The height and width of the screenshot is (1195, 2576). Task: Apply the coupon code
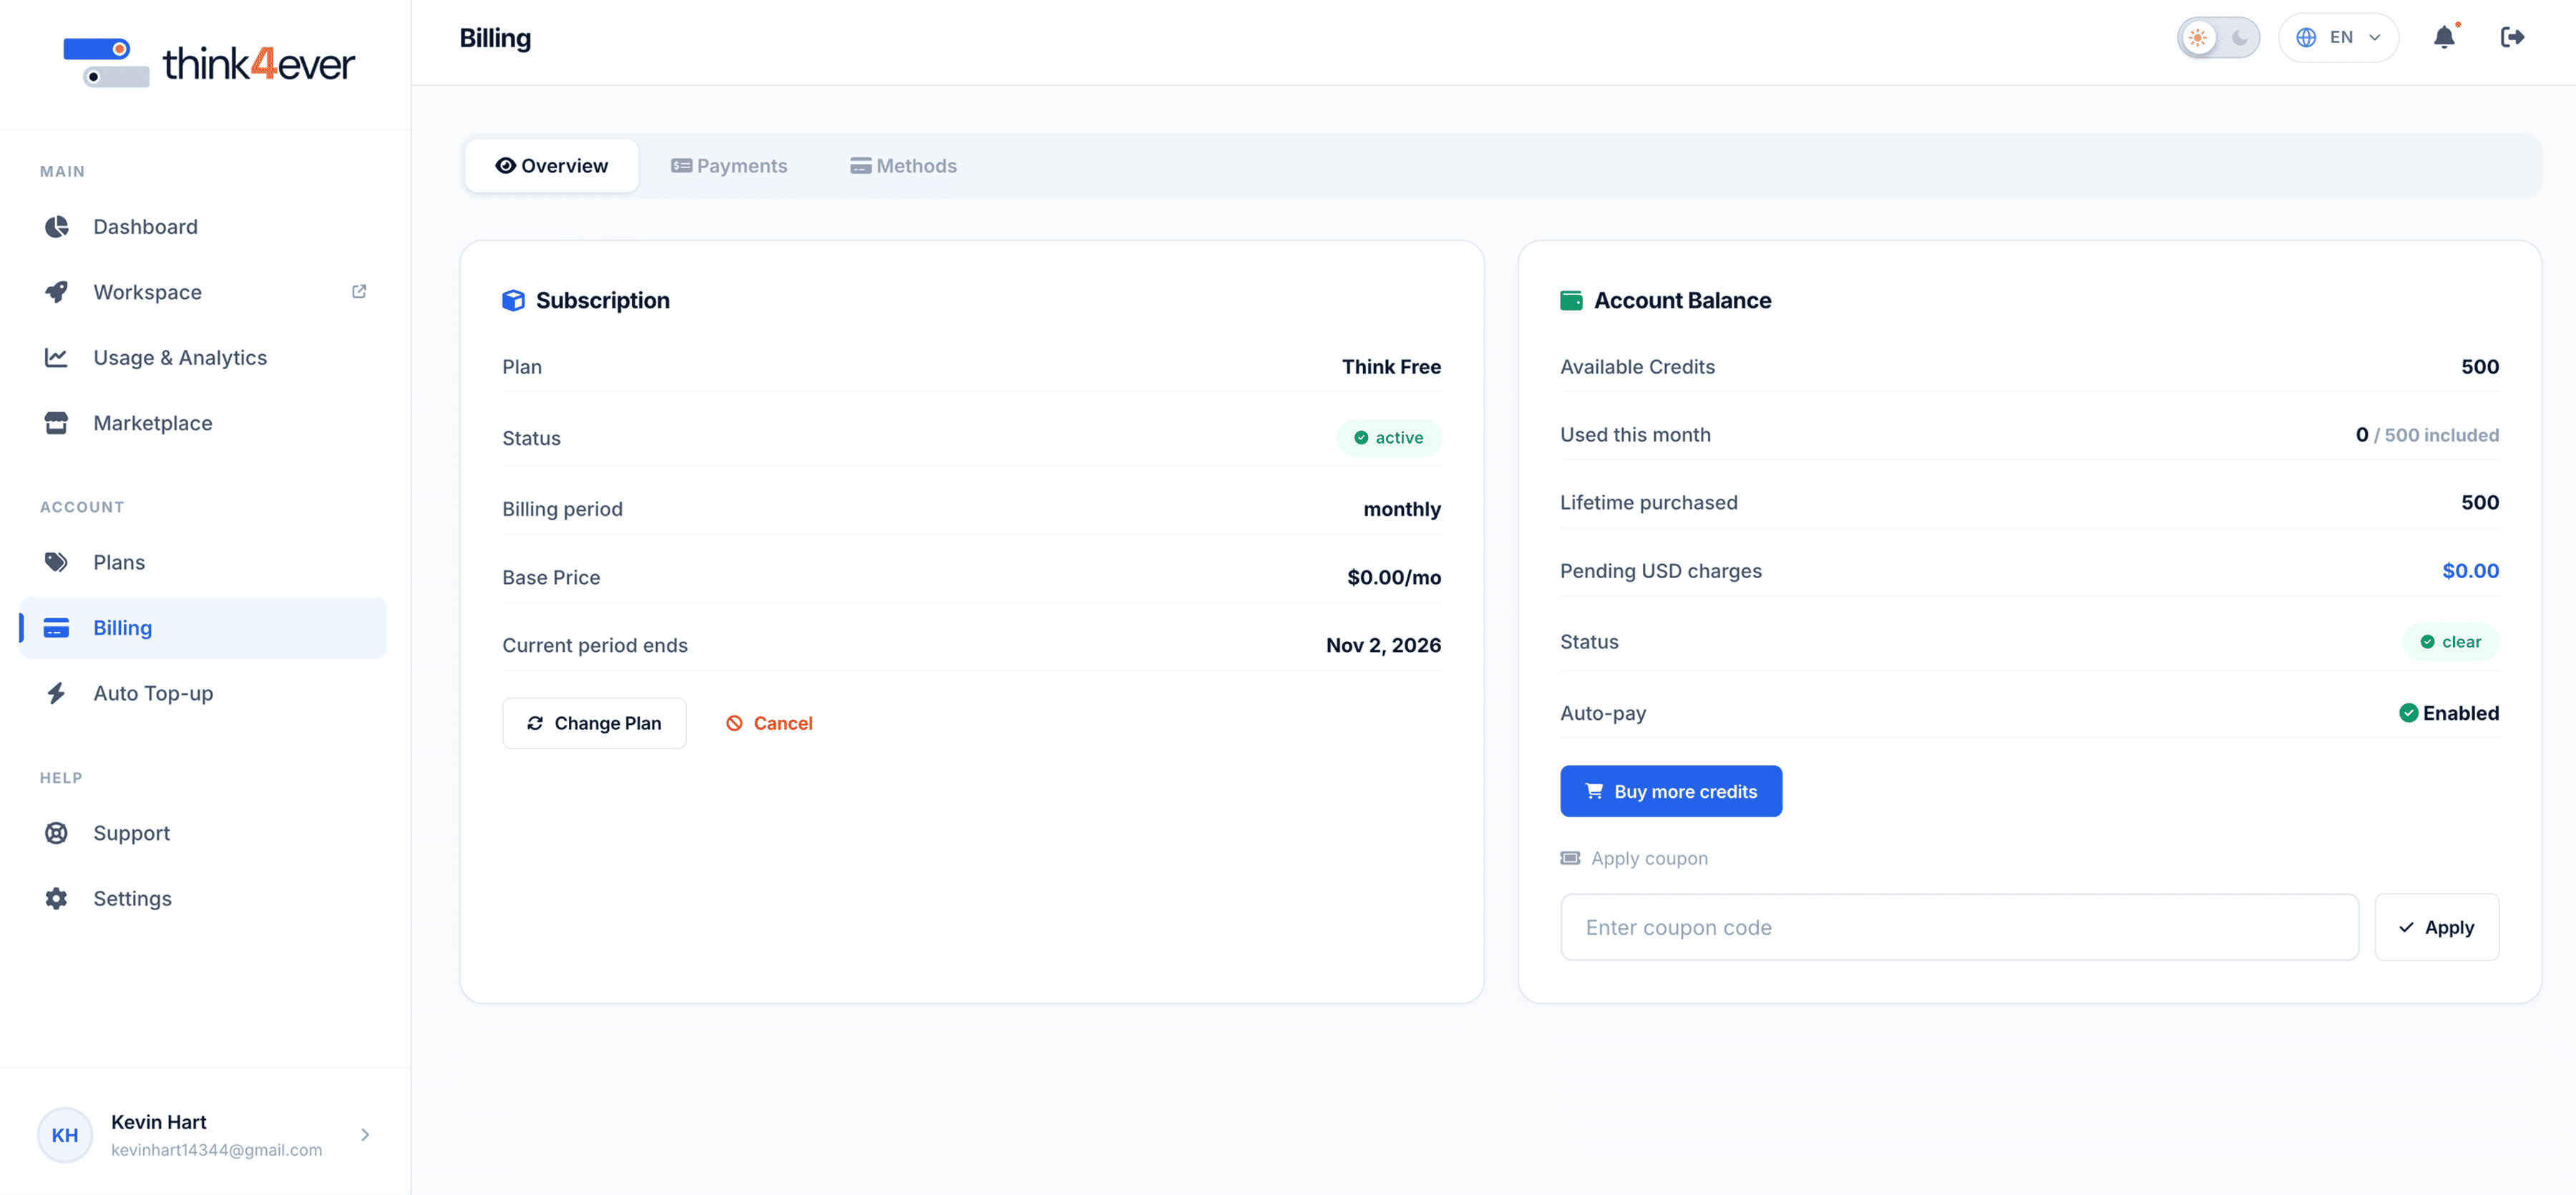[x=2436, y=927]
